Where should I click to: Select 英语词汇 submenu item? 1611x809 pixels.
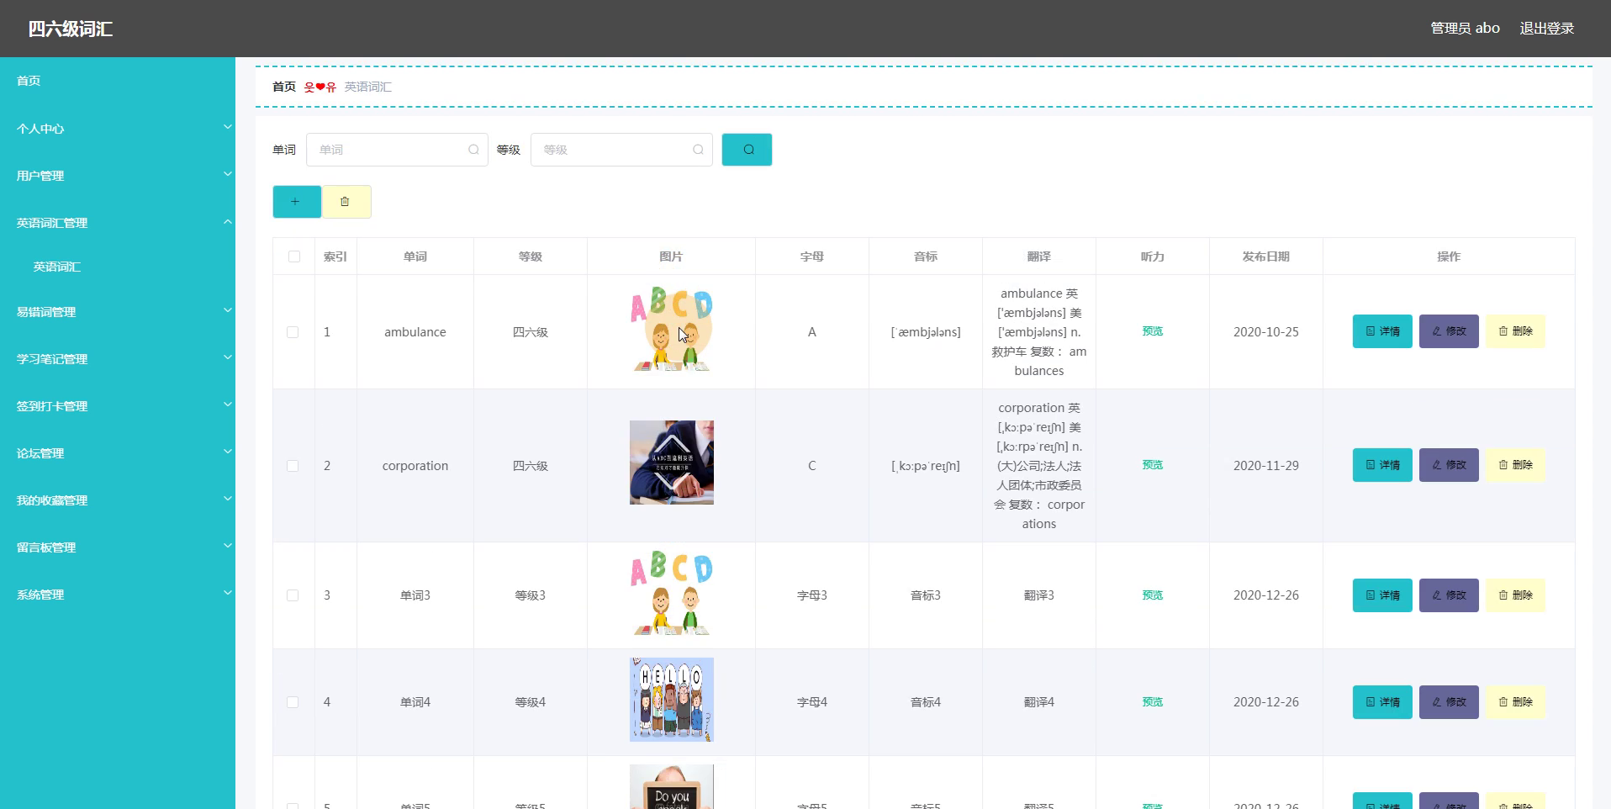[57, 267]
